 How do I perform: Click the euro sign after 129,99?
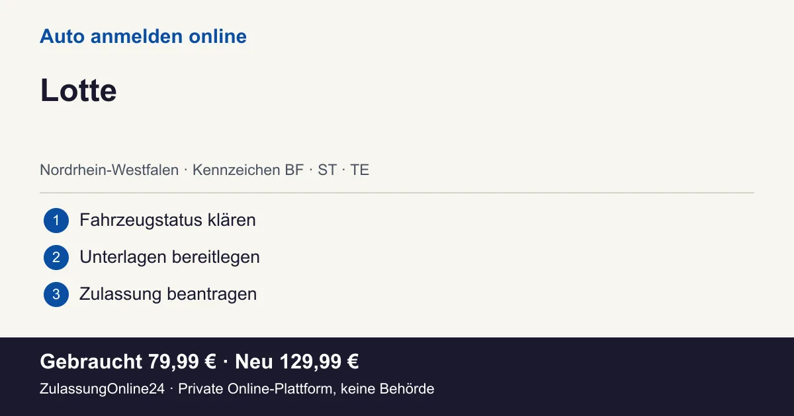point(353,362)
